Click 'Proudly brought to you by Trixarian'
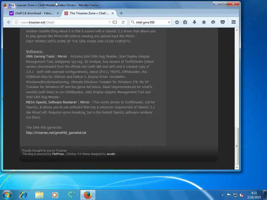This screenshot has height=200, width=267. pyautogui.click(x=44, y=151)
